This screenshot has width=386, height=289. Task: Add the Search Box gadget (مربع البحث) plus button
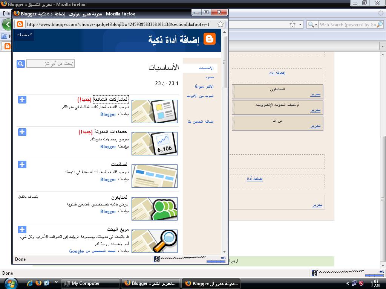(x=22, y=229)
